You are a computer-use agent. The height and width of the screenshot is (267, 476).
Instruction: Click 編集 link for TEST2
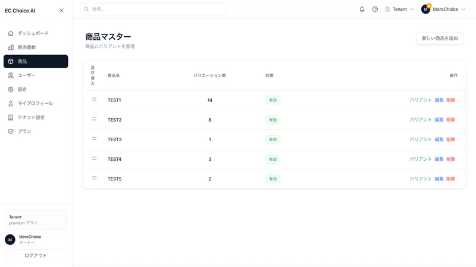(x=439, y=120)
